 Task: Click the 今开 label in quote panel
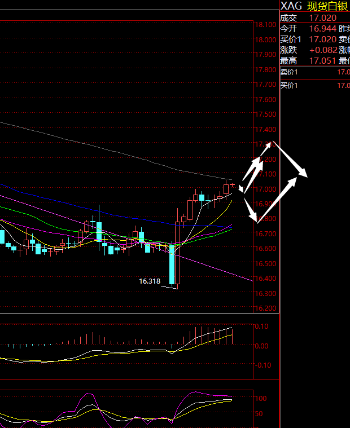[288, 29]
